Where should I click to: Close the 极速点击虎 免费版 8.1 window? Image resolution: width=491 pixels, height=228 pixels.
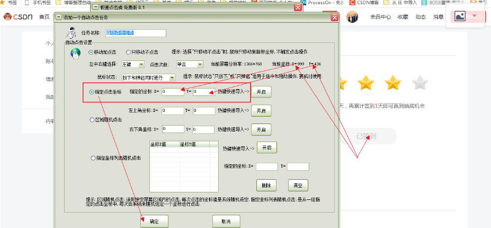tap(298, 7)
